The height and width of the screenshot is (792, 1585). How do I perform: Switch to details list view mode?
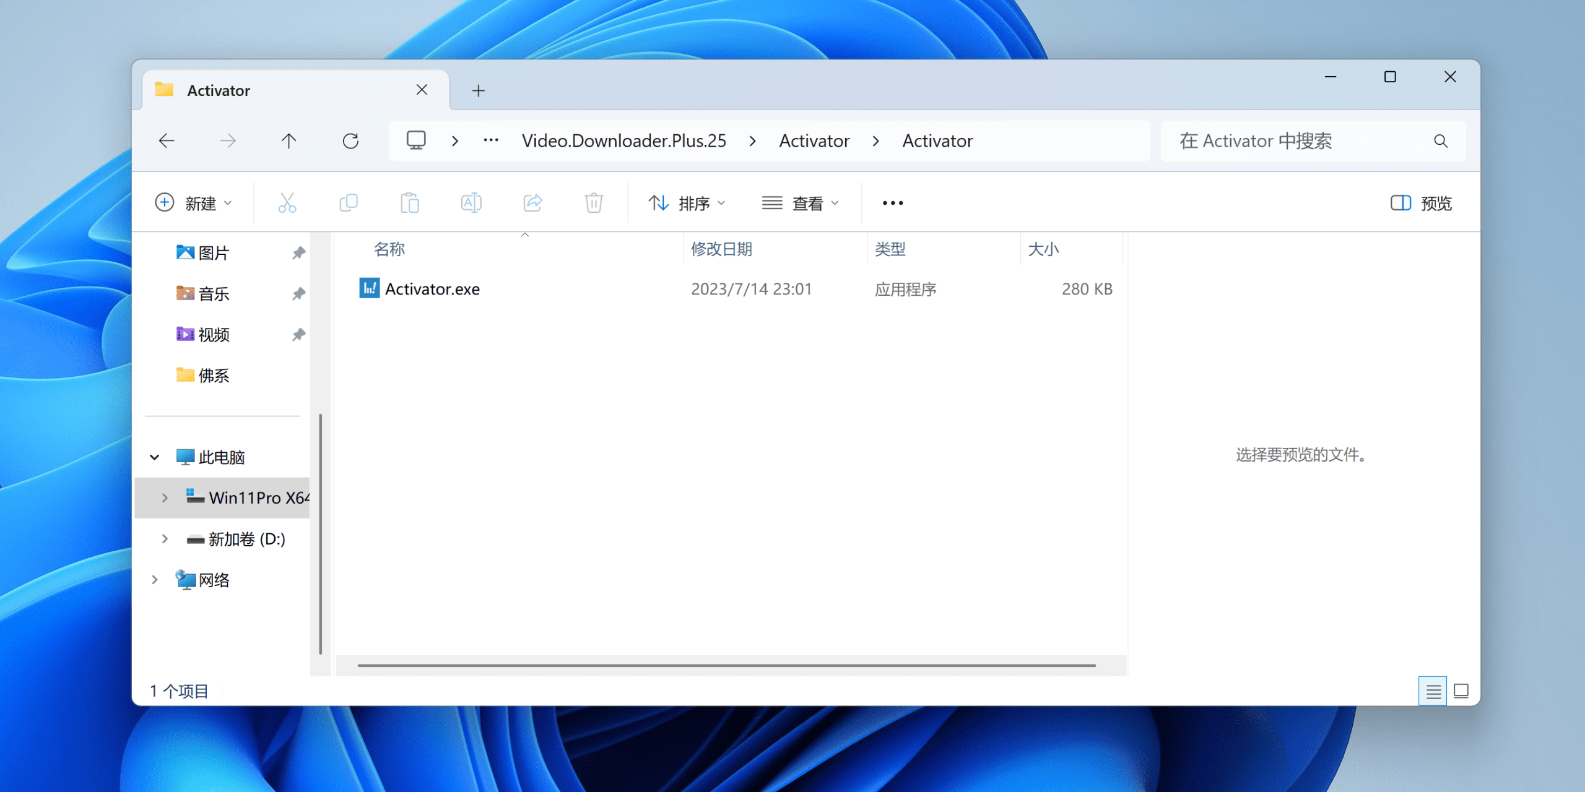point(1433,691)
